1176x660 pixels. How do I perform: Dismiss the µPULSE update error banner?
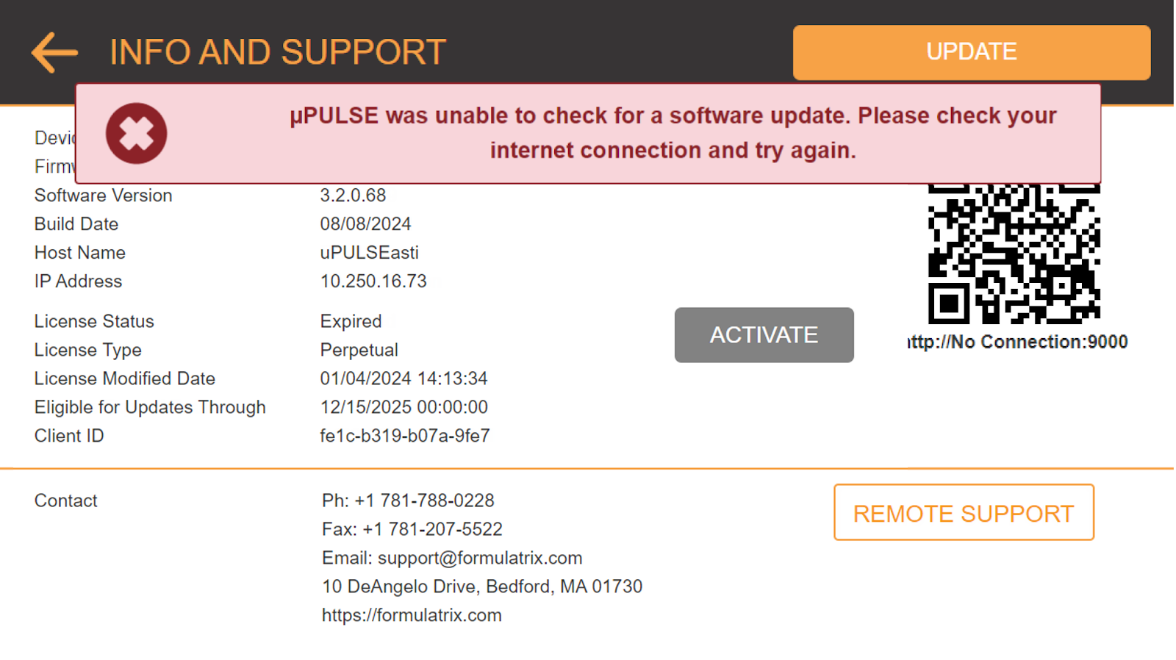pyautogui.click(x=588, y=133)
